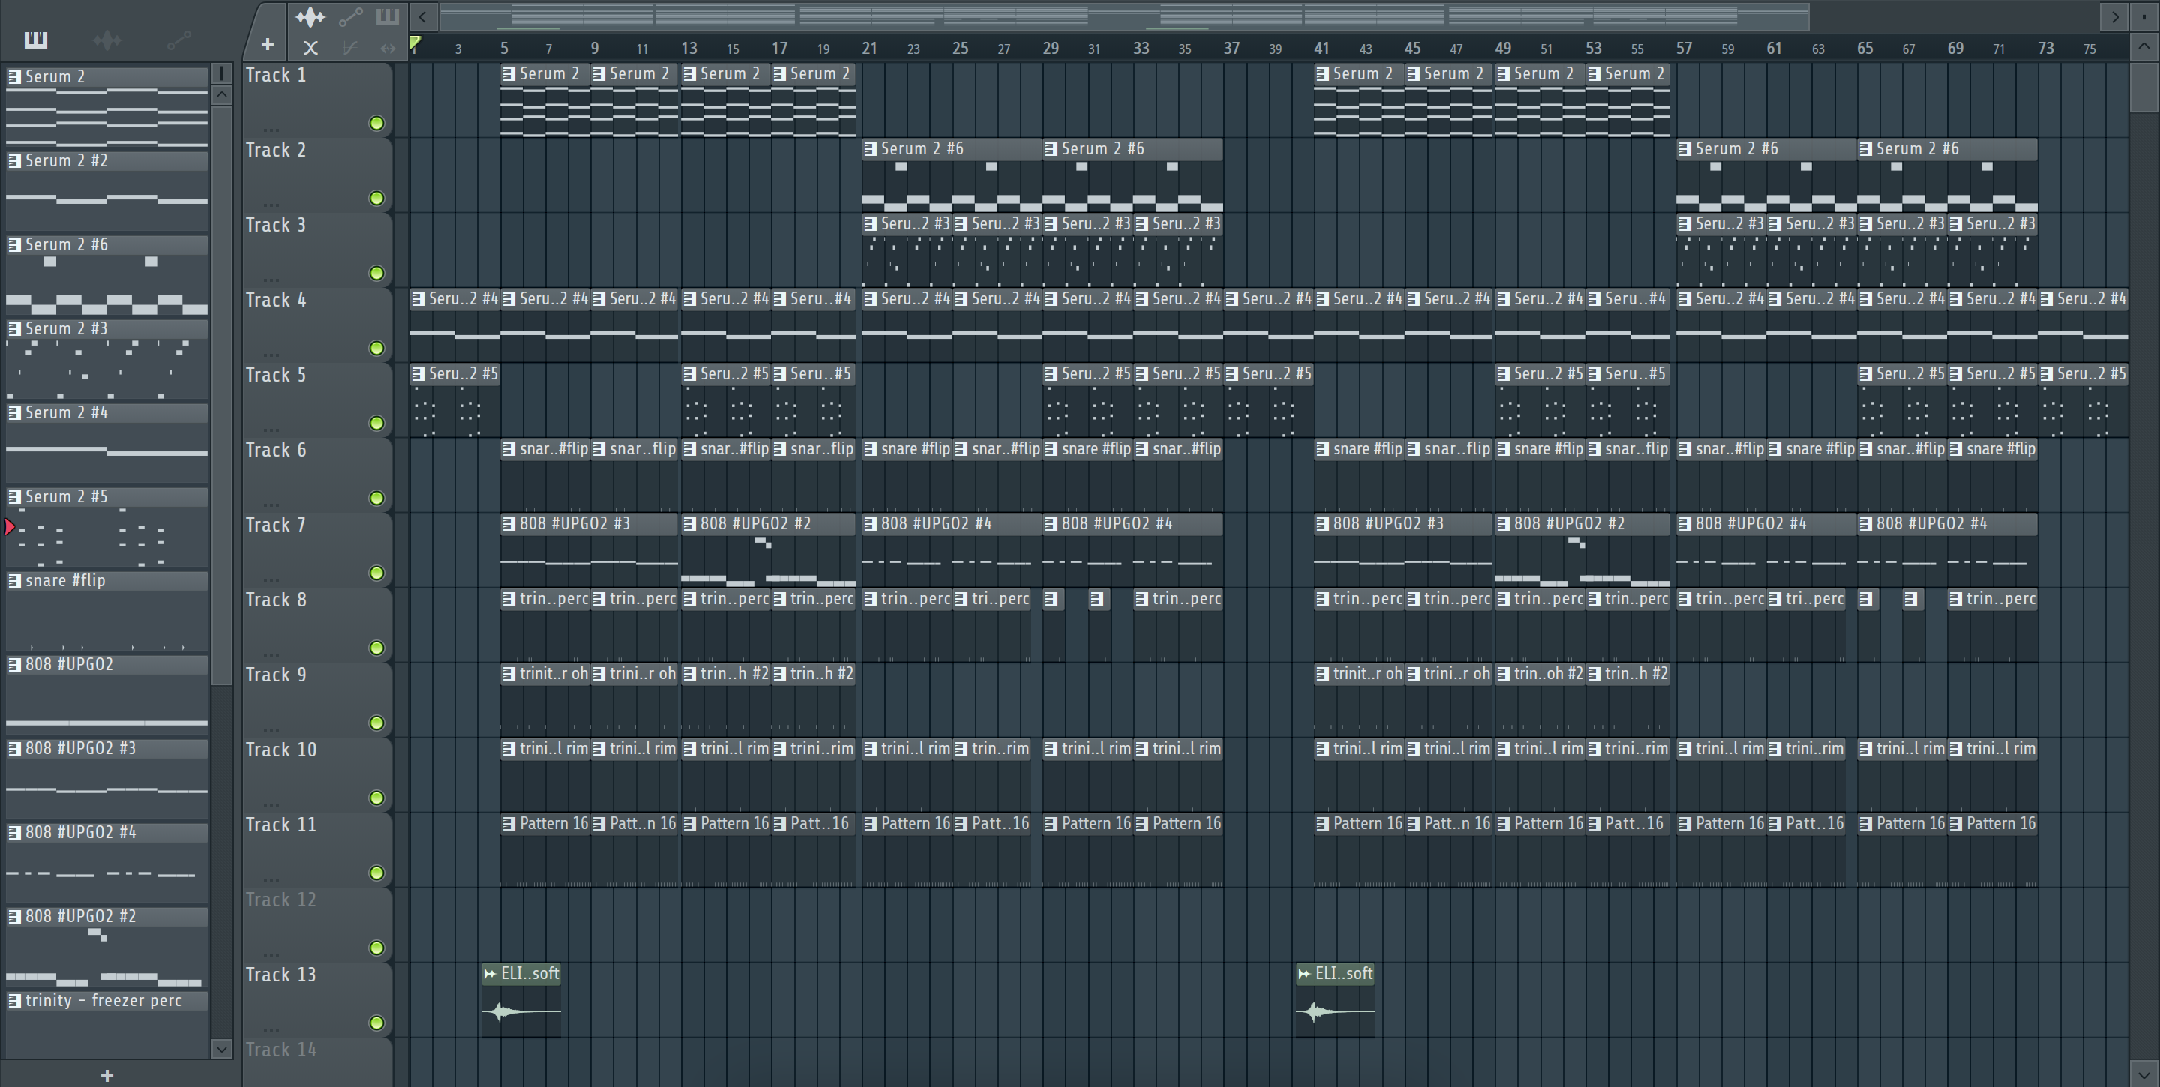
Task: Focus audio clips in the playlist toolbar
Action: tap(310, 16)
